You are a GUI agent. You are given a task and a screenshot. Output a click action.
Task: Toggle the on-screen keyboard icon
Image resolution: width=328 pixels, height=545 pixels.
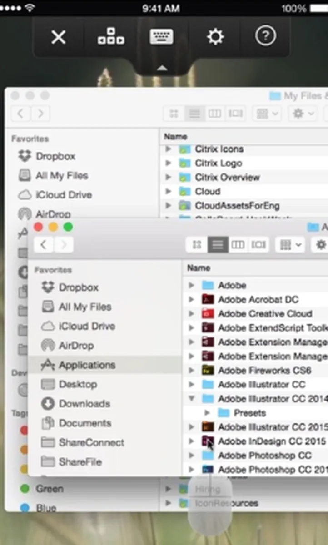click(x=162, y=36)
